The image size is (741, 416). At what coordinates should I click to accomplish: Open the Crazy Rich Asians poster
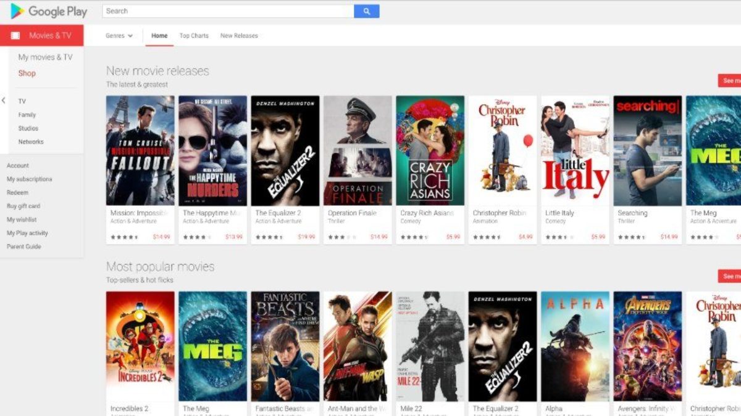(x=430, y=150)
